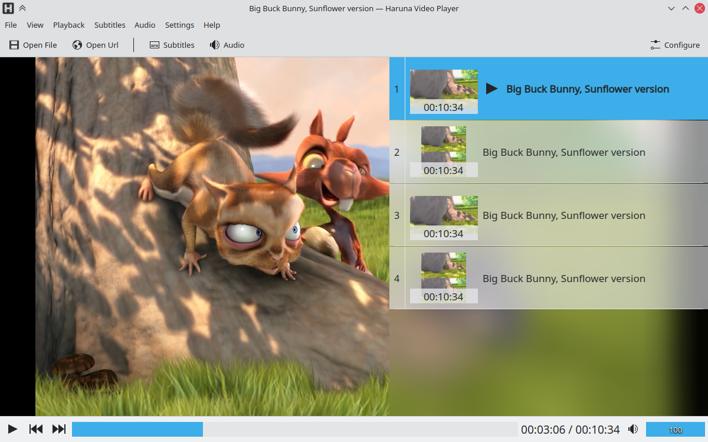Click the Open File toolbar button
The image size is (708, 442).
(33, 45)
